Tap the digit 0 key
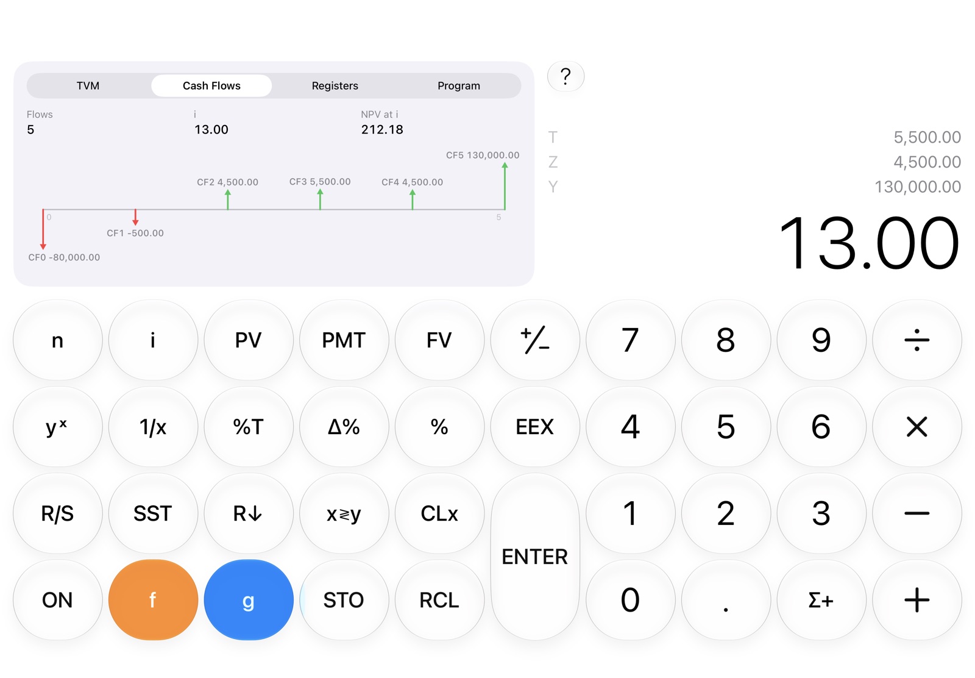 (630, 600)
